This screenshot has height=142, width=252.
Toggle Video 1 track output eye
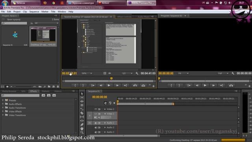coord(96,114)
